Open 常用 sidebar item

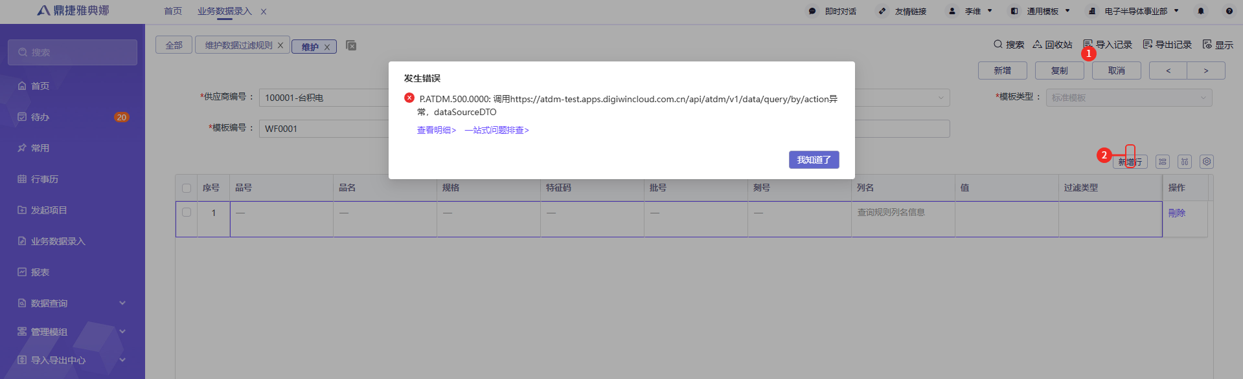point(40,148)
